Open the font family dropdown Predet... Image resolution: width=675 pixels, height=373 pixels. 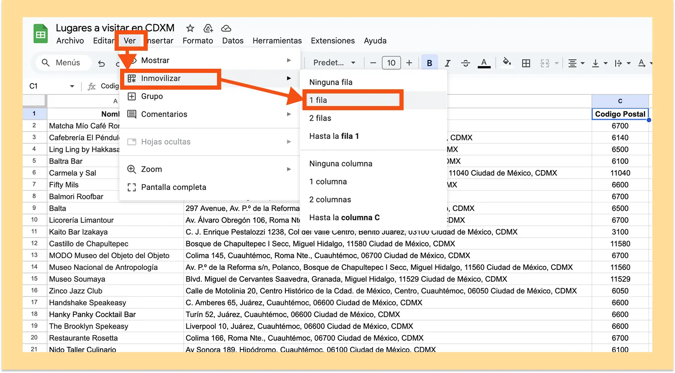tap(334, 63)
